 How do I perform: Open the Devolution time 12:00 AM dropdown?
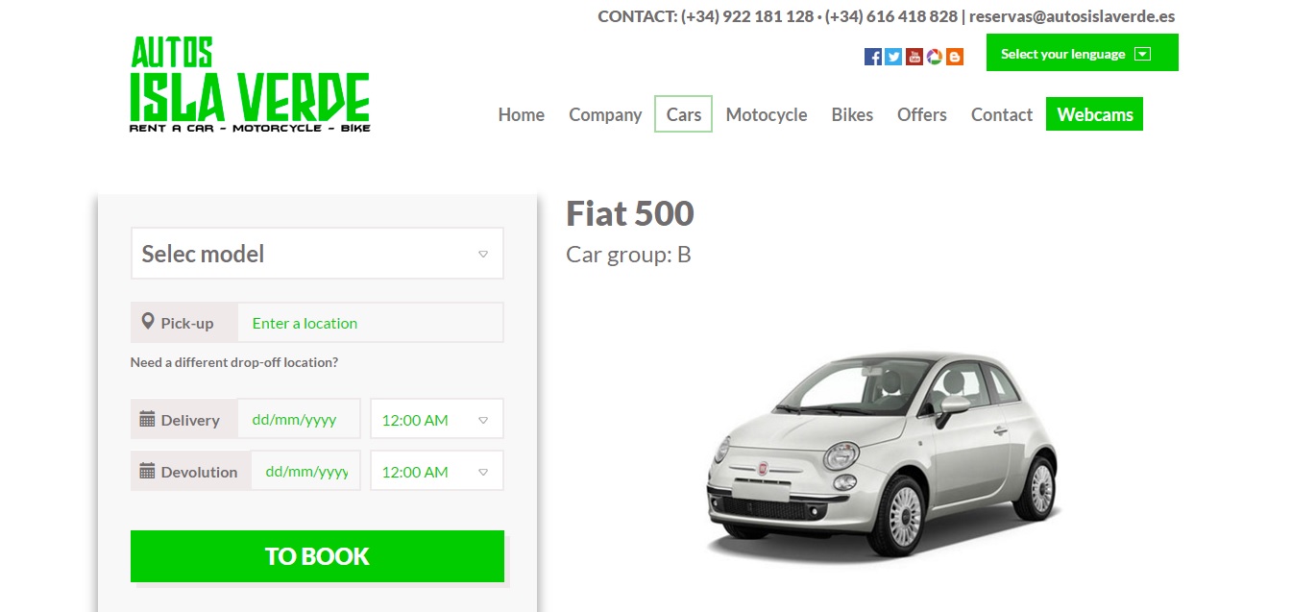pos(437,471)
